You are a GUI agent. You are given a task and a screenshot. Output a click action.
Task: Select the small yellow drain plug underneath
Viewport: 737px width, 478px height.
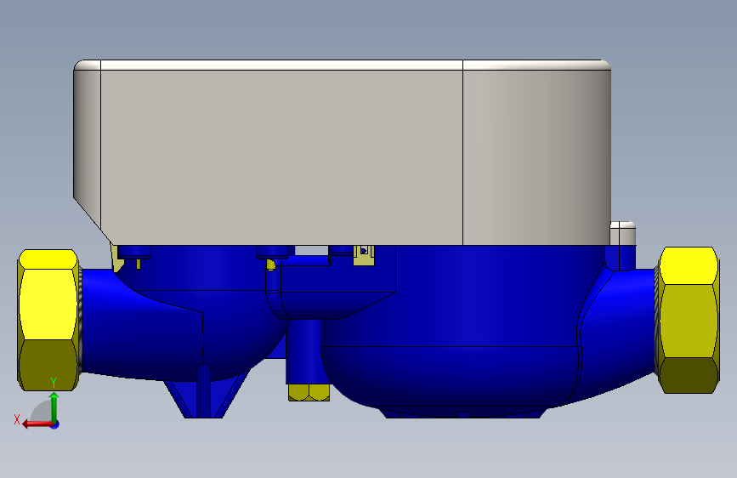point(309,393)
